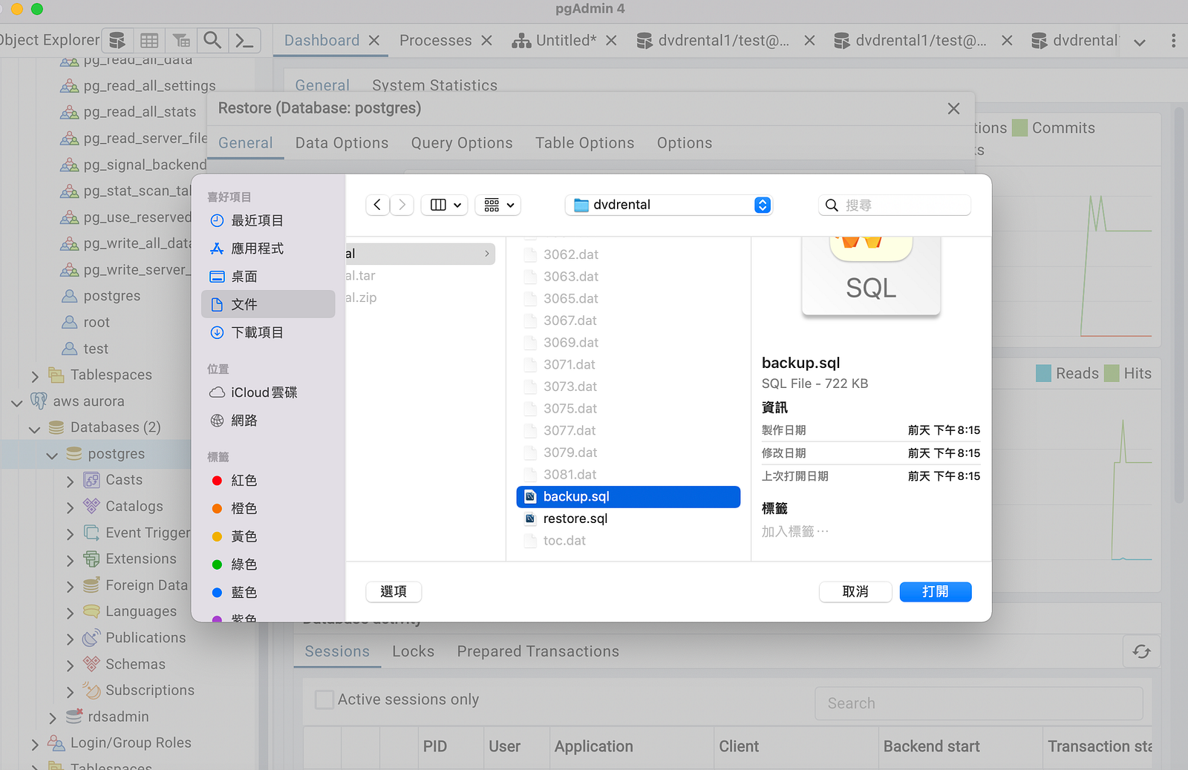The height and width of the screenshot is (770, 1188).
Task: Open the dvdrental folder path dropdown
Action: coord(669,205)
